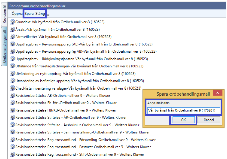Click the icon for Reg. trossamfund - Församling
Screen dimensions: 227x159
[x=12, y=140]
